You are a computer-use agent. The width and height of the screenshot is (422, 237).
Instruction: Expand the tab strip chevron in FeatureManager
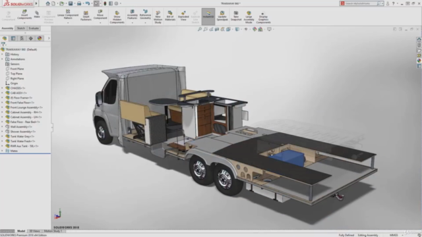[x=49, y=38]
